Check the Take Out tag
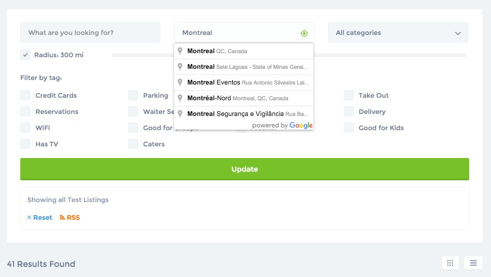The image size is (491, 277). 349,95
